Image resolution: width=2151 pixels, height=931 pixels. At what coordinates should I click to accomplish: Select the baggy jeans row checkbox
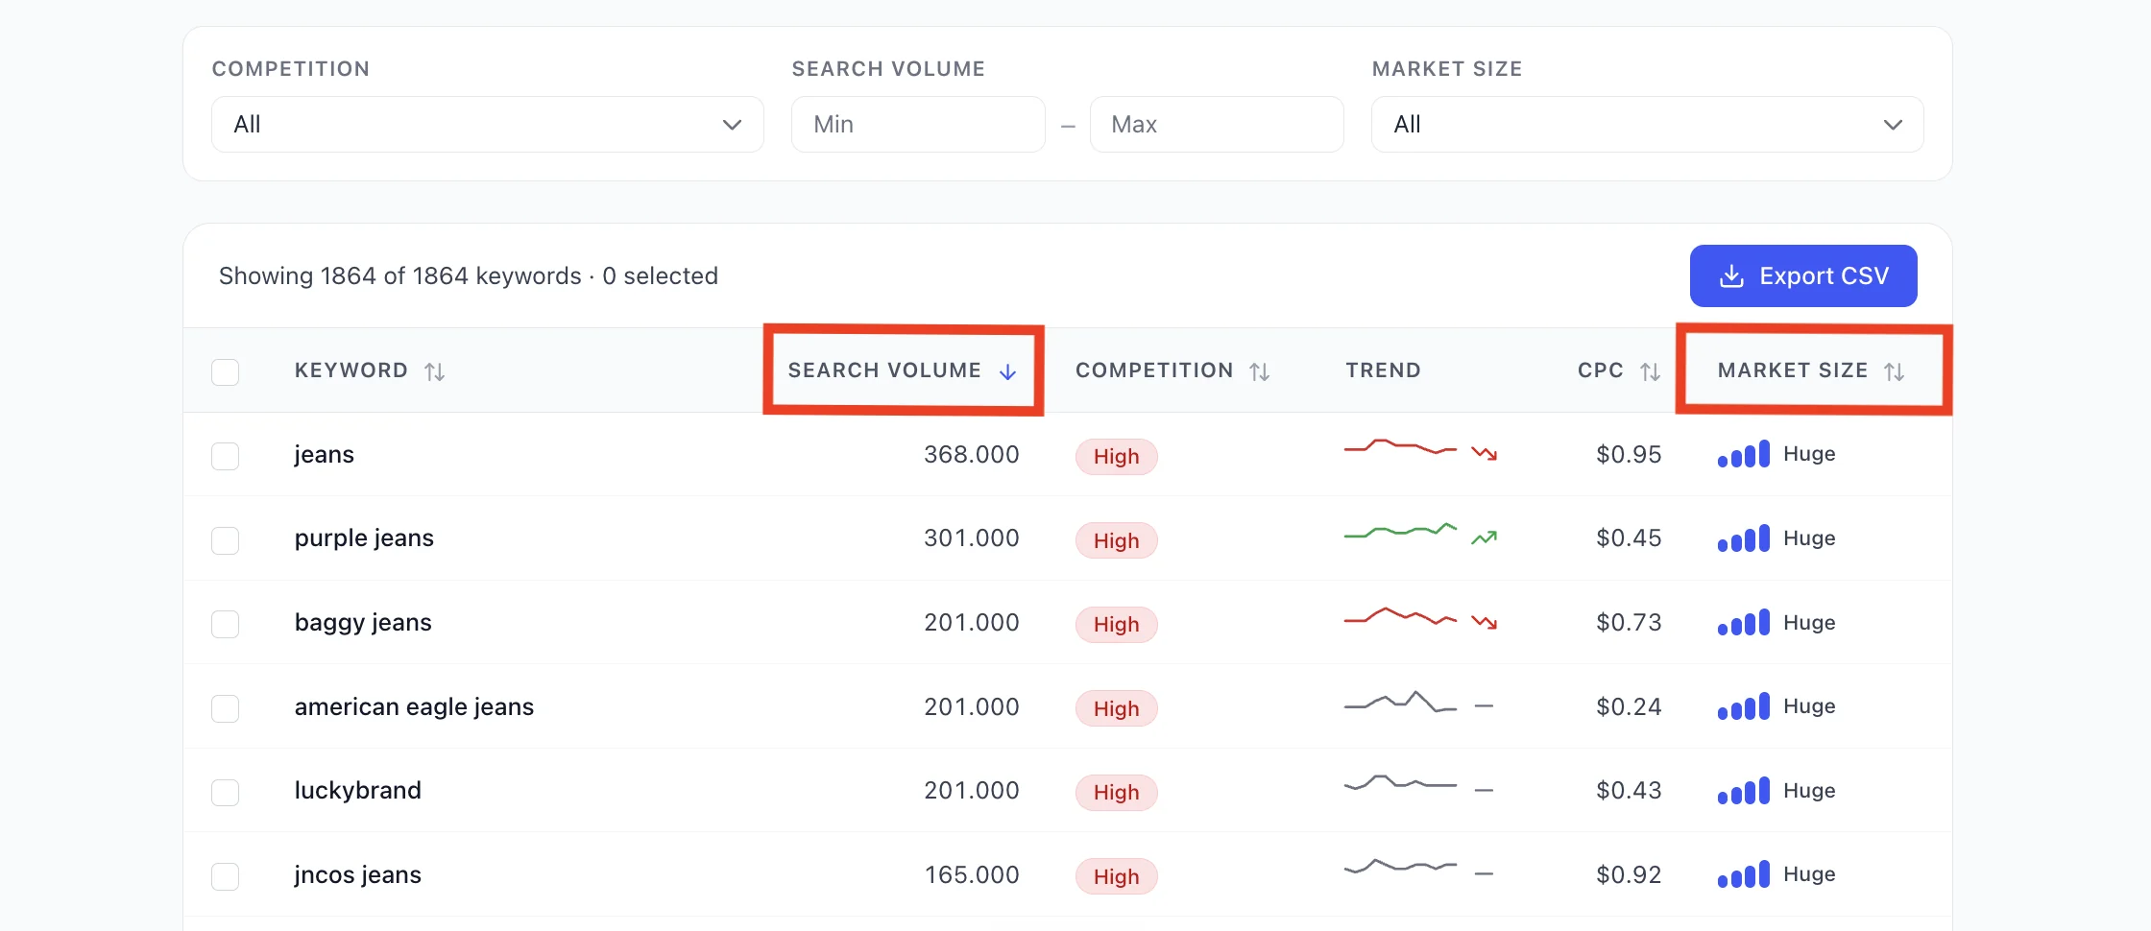point(226,624)
